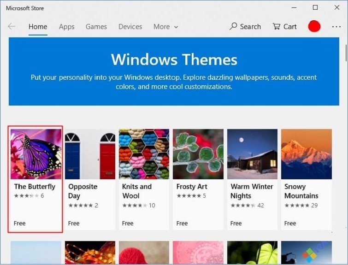Maximize the Microsoft Store window
348x265 pixels.
coord(315,7)
